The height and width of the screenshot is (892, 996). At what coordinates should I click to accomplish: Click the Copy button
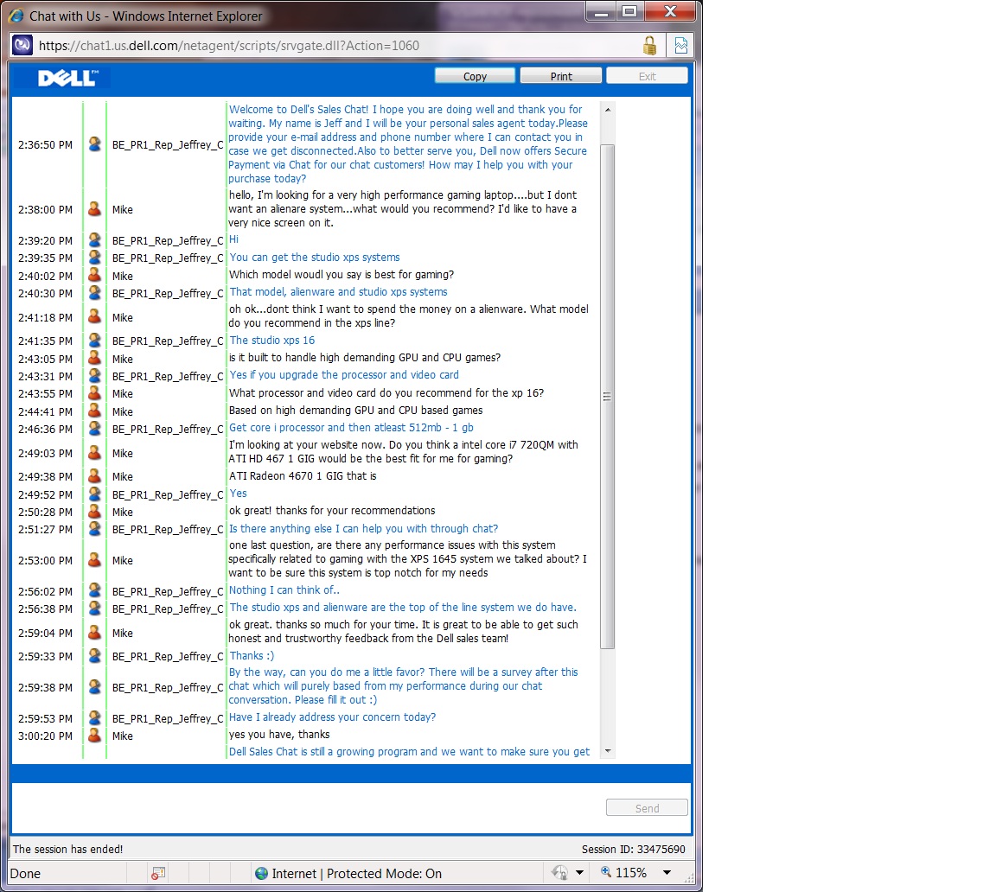point(475,76)
